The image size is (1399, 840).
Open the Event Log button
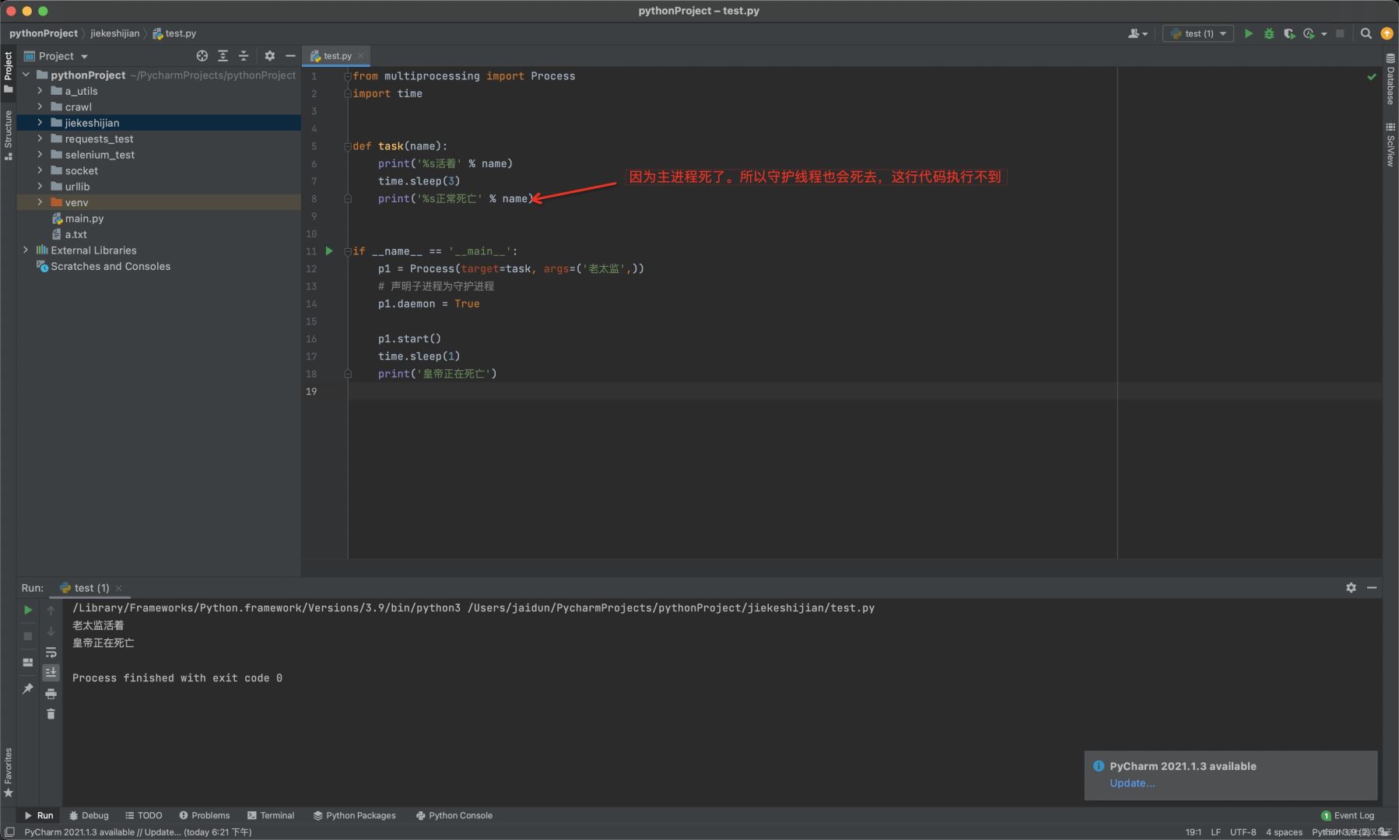click(1348, 815)
